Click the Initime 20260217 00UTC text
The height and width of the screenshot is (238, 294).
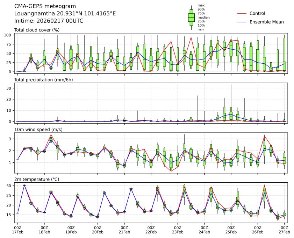(49, 21)
